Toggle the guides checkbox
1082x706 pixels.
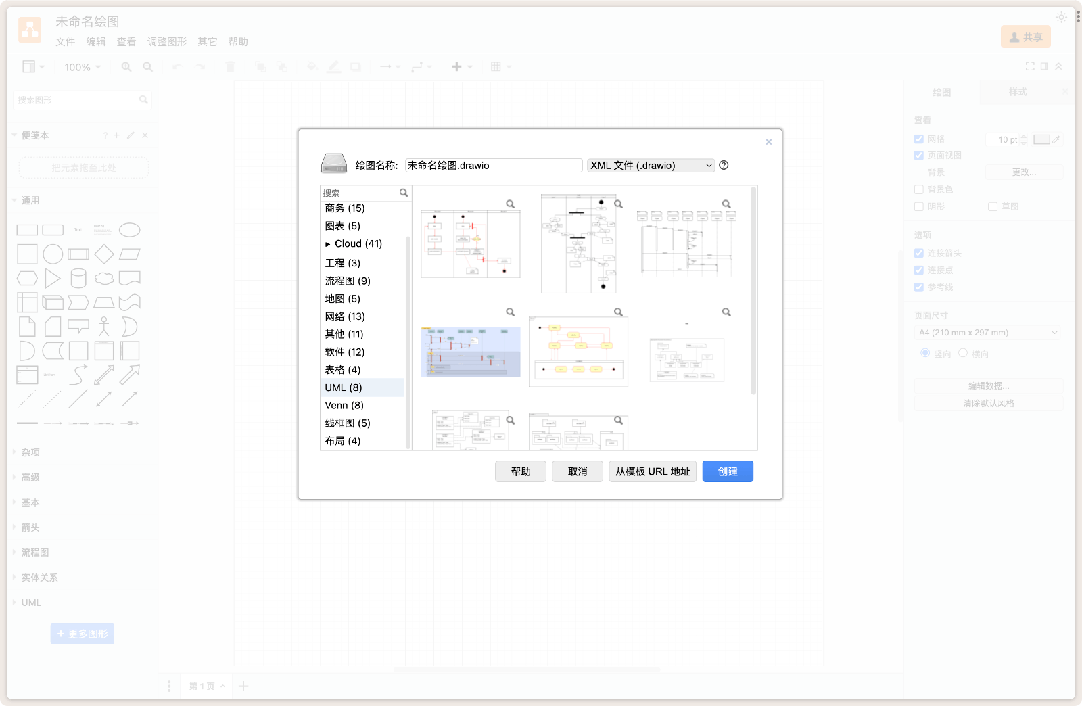(918, 287)
